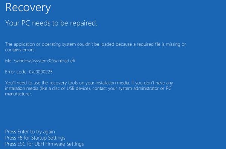Click the 'Error code:' label
226x149 pixels.
pos(16,72)
